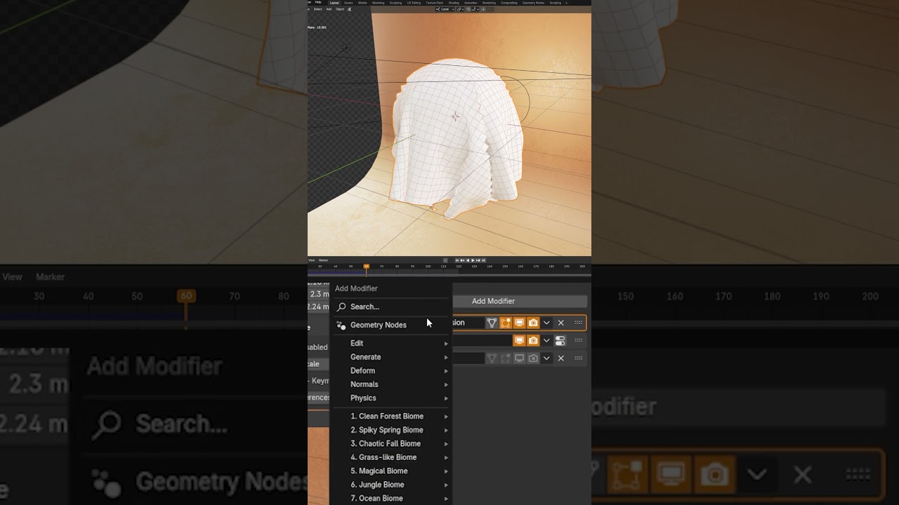This screenshot has height=505, width=899.
Task: Switch to the Sculpting workspace tab
Action: tap(395, 3)
